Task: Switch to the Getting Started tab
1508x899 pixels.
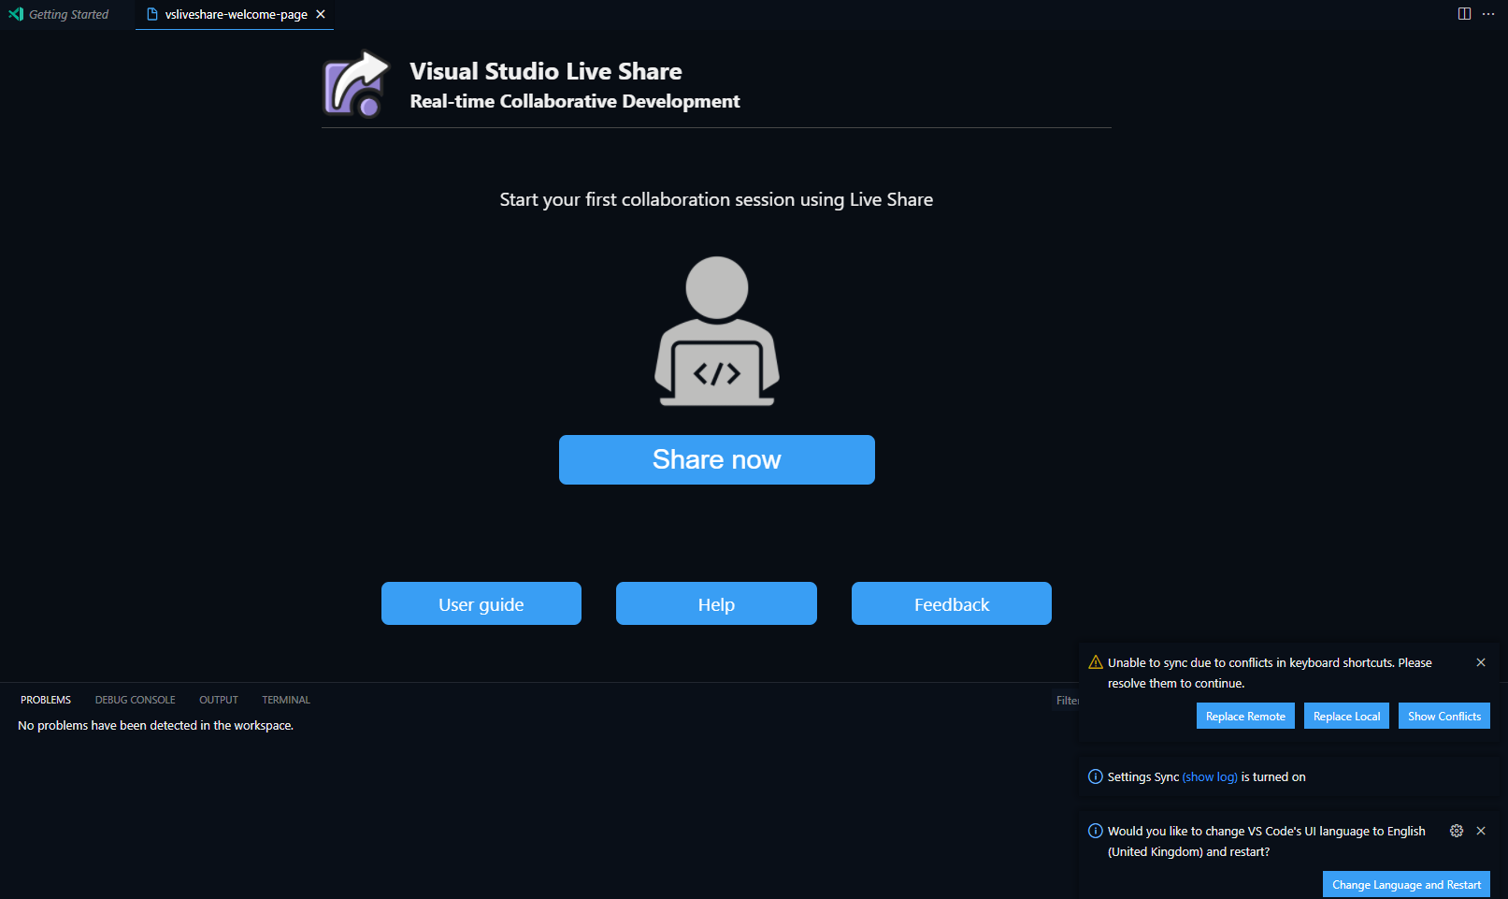Action: click(x=67, y=14)
